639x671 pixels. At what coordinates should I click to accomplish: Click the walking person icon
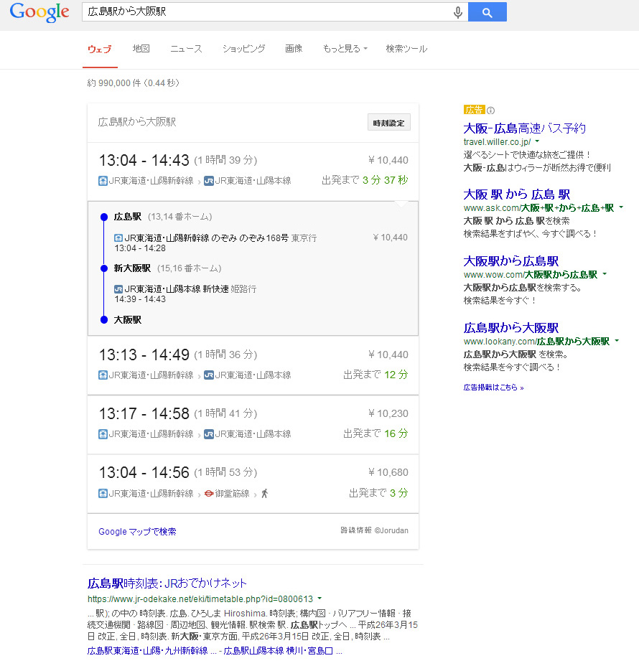click(x=264, y=494)
